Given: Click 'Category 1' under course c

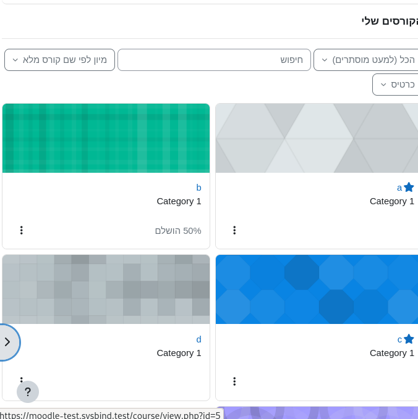Looking at the screenshot, I should pos(392,353).
